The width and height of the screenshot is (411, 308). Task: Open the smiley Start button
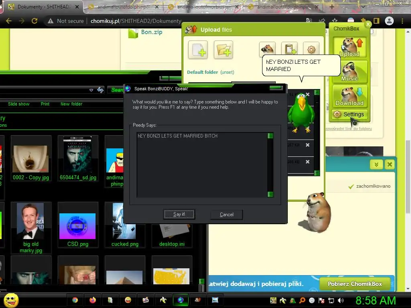click(x=11, y=300)
